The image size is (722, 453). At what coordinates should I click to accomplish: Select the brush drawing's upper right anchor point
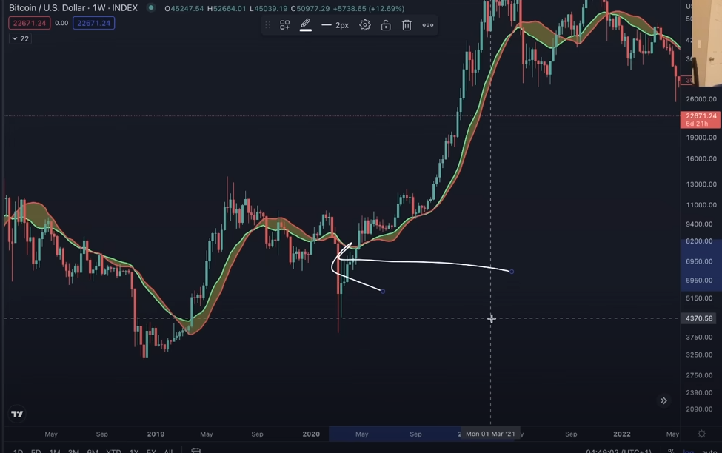click(512, 272)
